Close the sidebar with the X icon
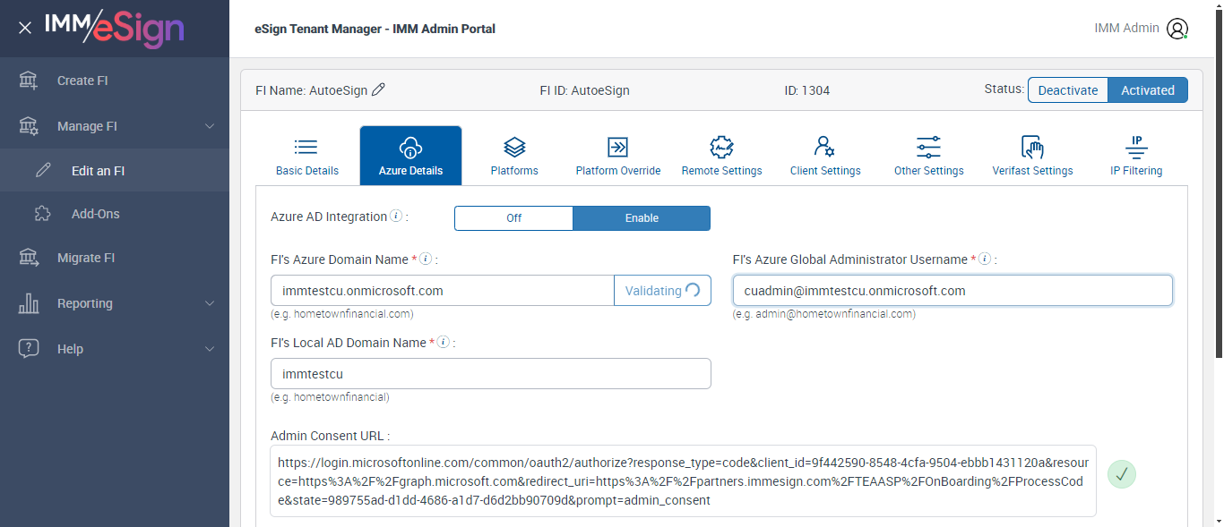1224x527 pixels. point(25,28)
